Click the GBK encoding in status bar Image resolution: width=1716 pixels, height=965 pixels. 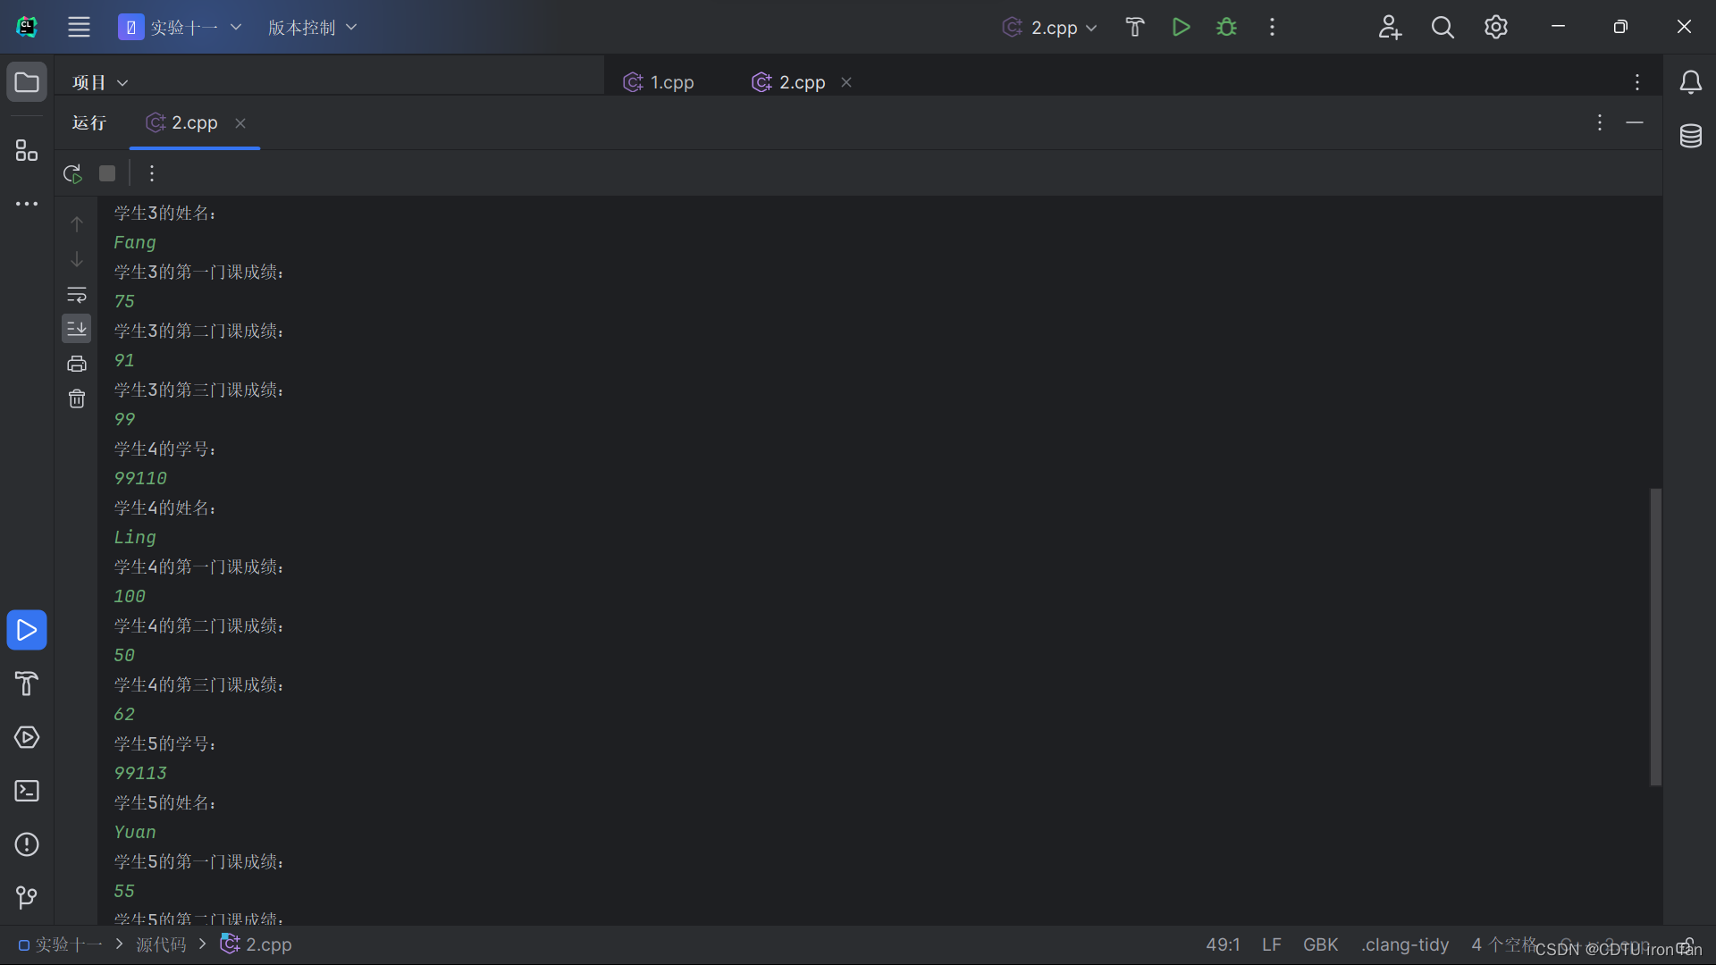1320,944
